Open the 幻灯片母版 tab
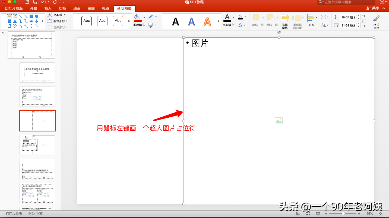Viewport: 389px width, 218px height. 14,9
